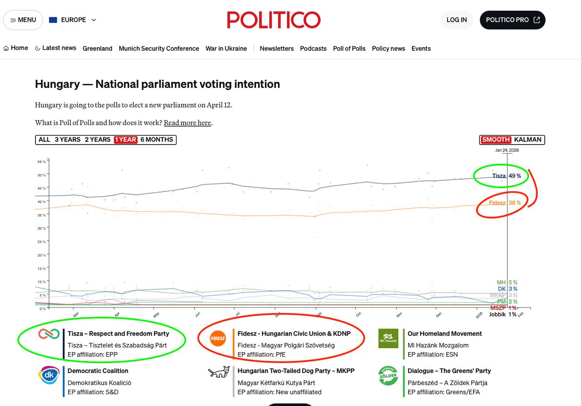Screen dimensions: 581x406
Task: Click the LOG IN button
Action: point(457,20)
